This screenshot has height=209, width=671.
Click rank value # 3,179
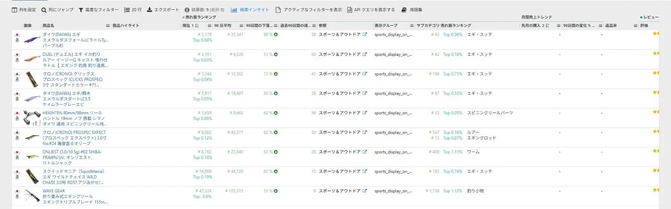[205, 35]
